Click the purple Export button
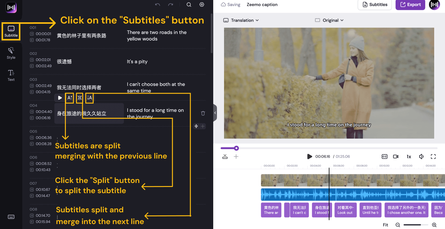445x229 pixels. 410,5
